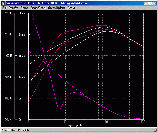Click the dip of the magenta excursion curve
The image size is (158, 133).
60,109
